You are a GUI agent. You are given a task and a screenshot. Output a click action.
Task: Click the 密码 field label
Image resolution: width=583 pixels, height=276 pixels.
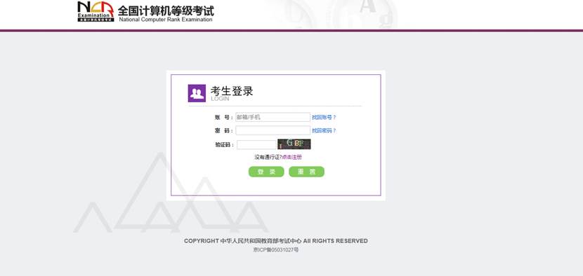(x=224, y=131)
